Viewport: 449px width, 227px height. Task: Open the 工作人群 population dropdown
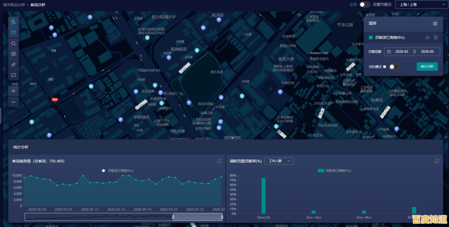tap(279, 161)
